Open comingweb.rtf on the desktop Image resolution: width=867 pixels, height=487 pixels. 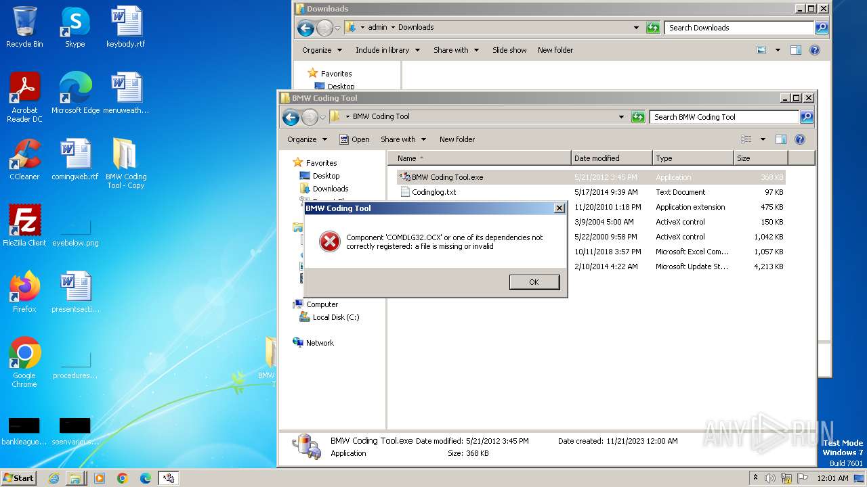[x=75, y=160]
